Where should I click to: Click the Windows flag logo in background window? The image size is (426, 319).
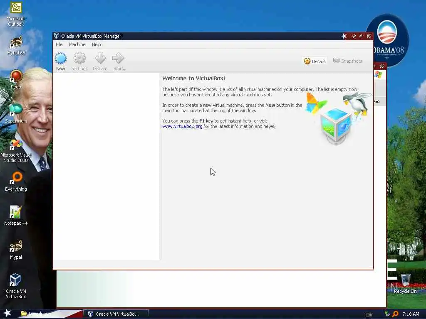[378, 75]
